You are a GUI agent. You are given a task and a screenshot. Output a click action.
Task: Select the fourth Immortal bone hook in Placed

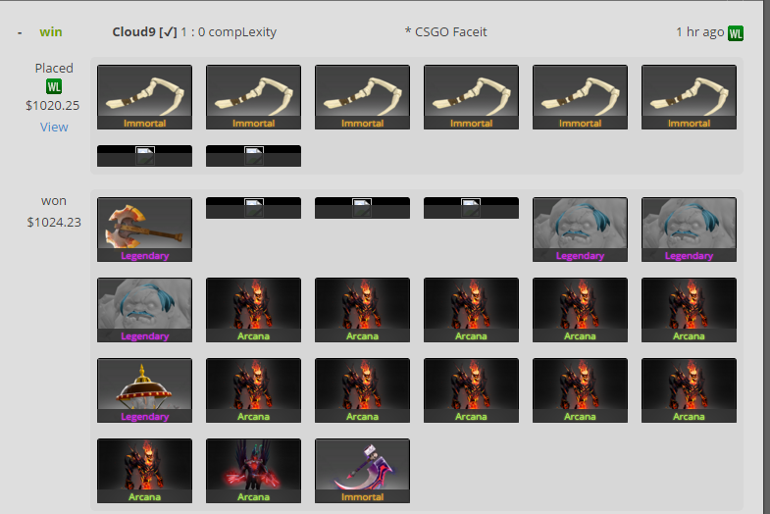pos(472,97)
